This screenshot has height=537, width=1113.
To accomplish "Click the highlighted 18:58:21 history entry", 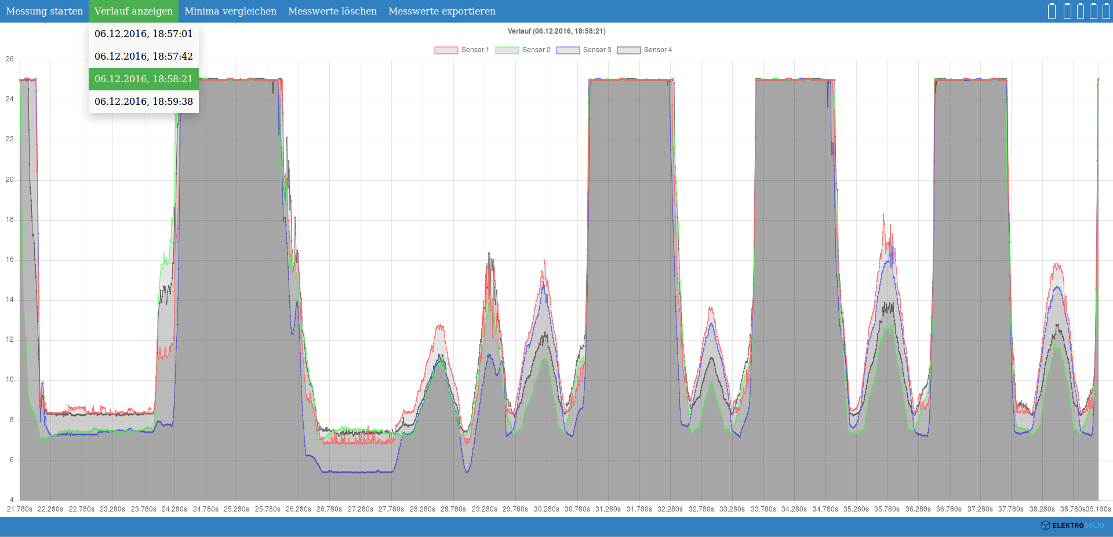I will (143, 79).
